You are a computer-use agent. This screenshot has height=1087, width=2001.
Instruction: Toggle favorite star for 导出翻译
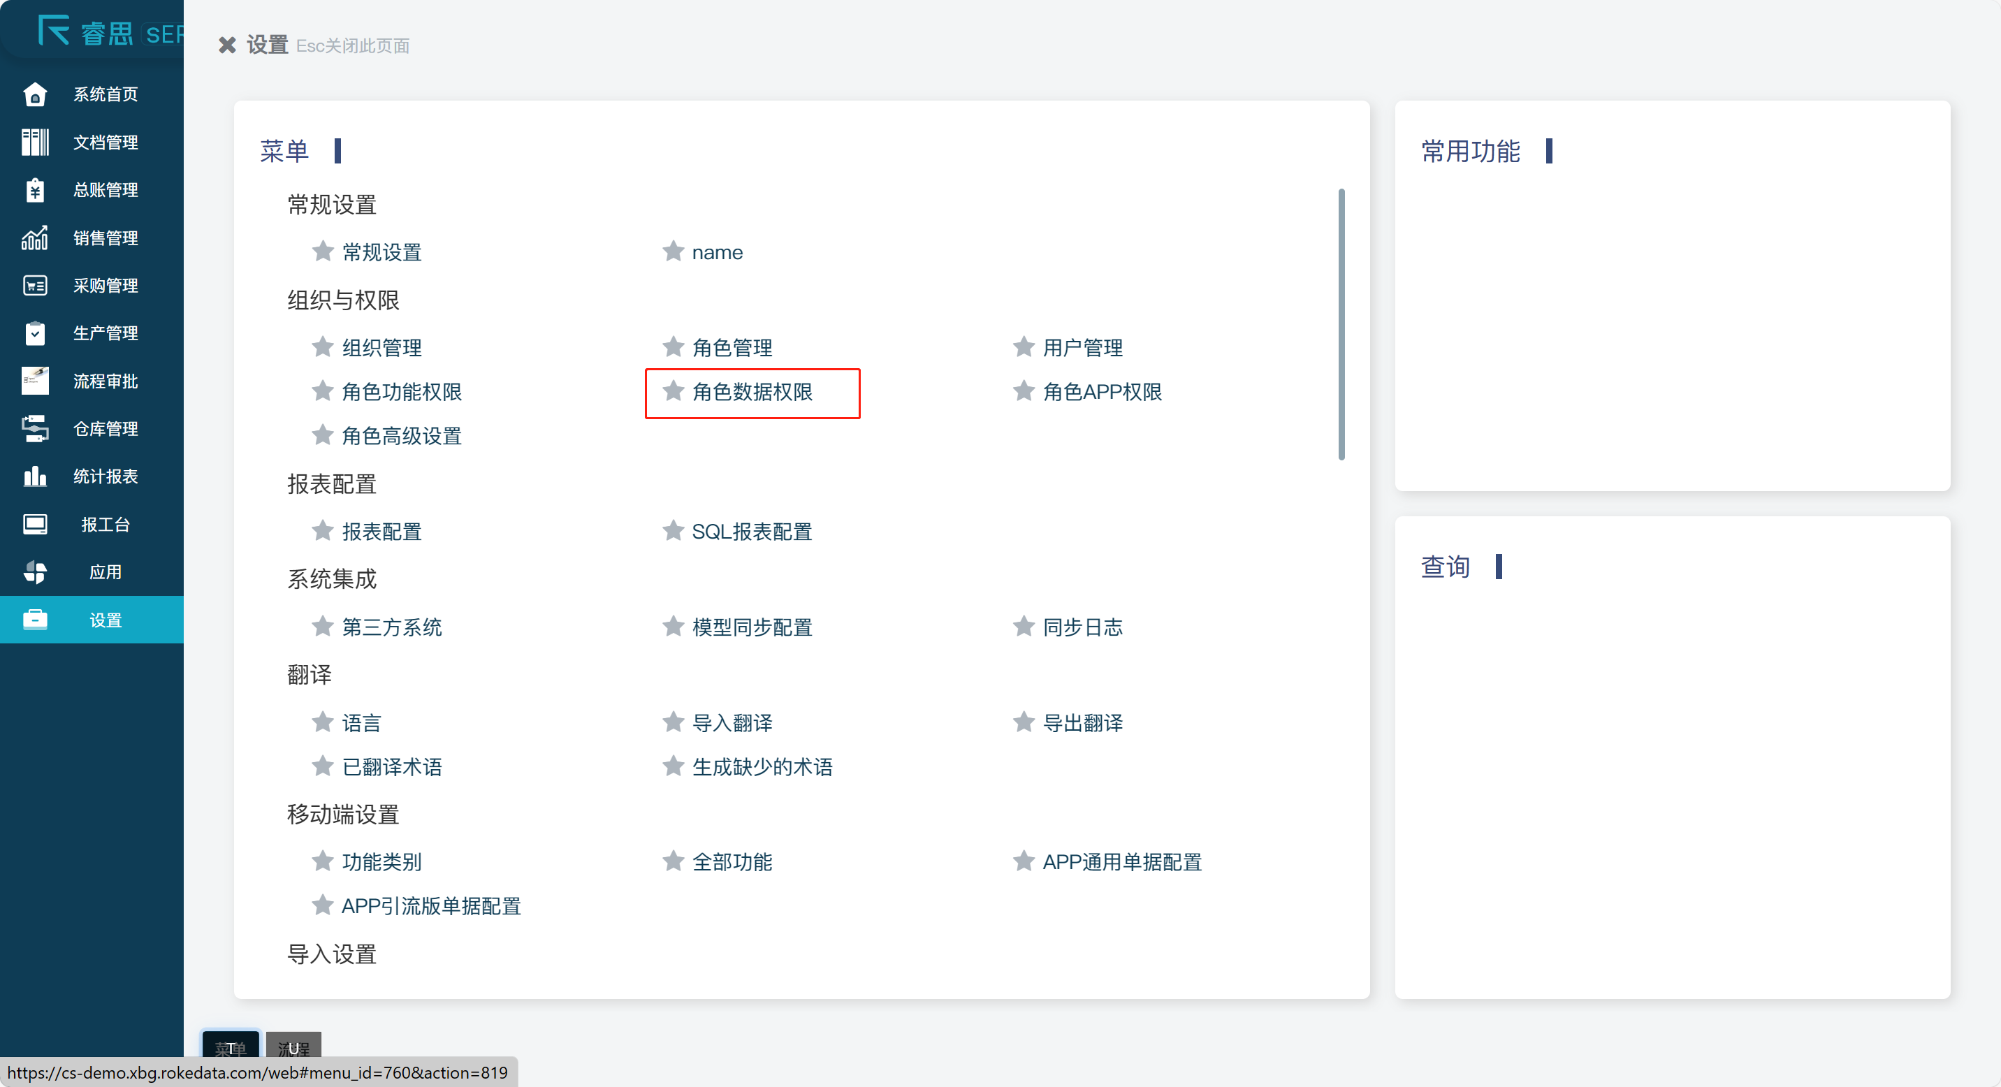click(1023, 722)
